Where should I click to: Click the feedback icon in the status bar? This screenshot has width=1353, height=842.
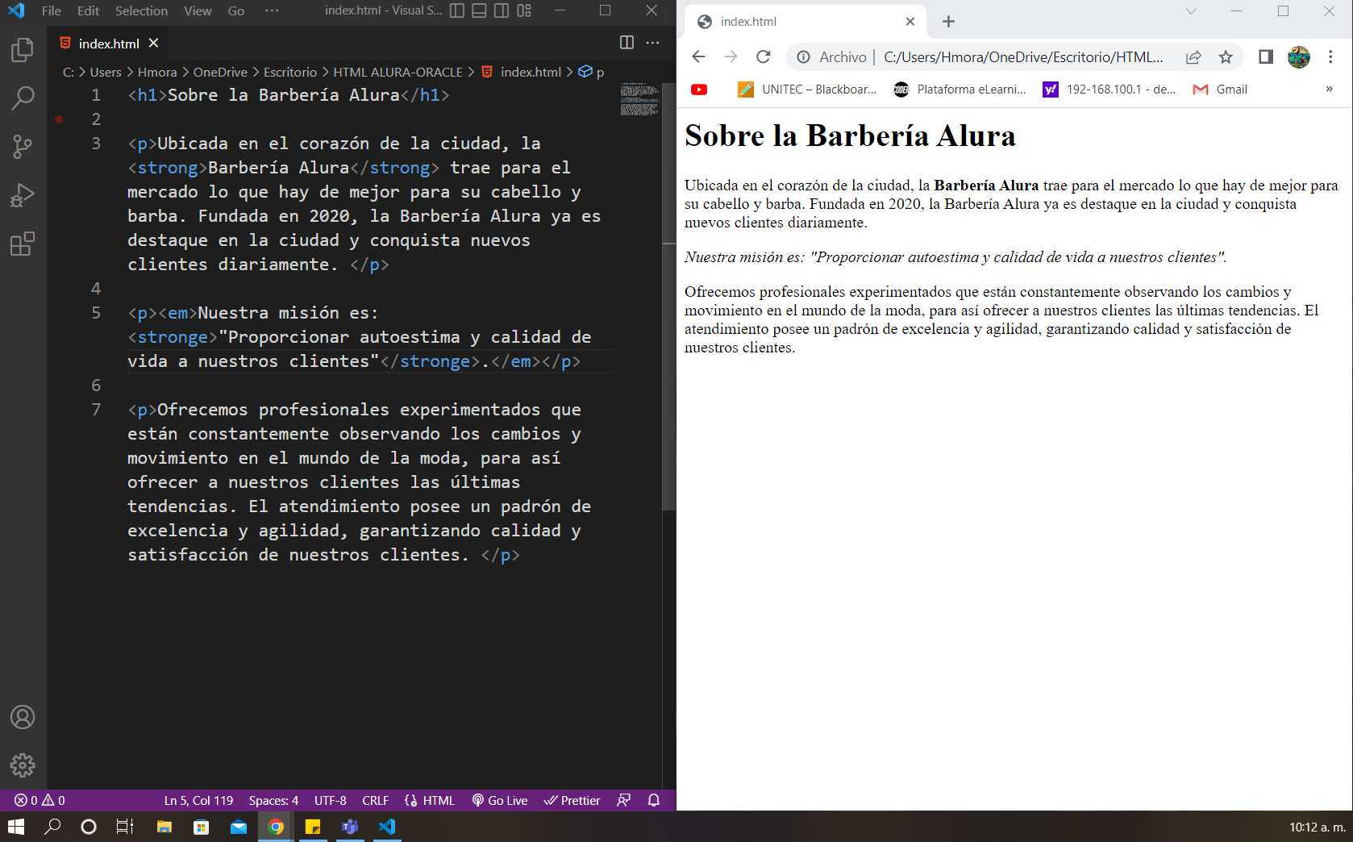point(623,800)
